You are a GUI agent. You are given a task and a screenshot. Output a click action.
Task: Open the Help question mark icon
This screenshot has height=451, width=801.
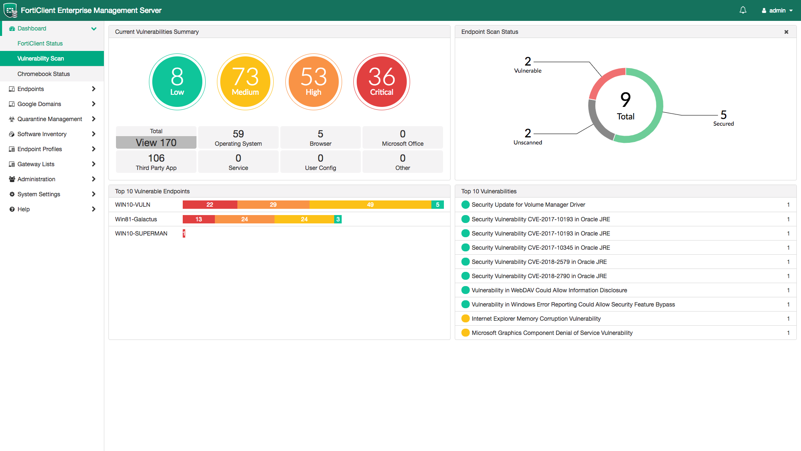(x=11, y=209)
